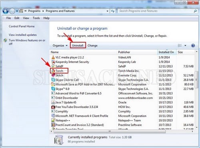Click the horizontal scrollbar thumb
Screen dimensions: 200x148
(x=110, y=131)
